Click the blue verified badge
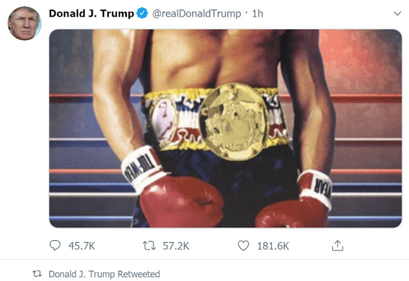409x281 pixels. pos(142,13)
